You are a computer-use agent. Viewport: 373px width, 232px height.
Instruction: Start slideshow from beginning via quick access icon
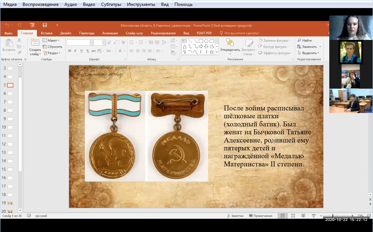32,25
